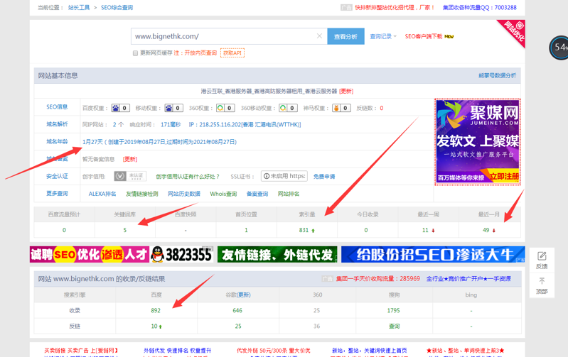
Task: Click the 360权重 ring icon
Action: 220,108
